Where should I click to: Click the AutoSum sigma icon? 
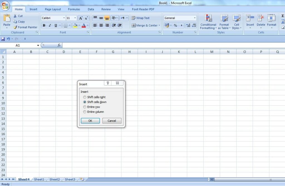[283, 16]
